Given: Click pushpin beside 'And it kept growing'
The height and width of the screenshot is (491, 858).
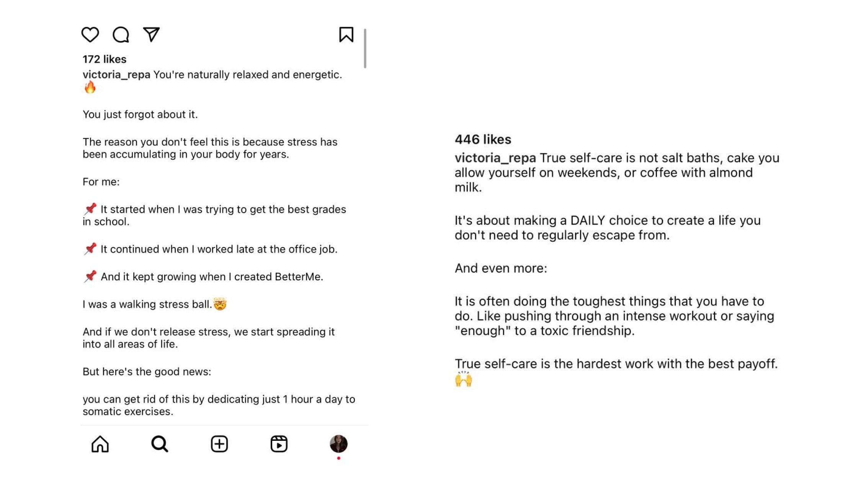Looking at the screenshot, I should pyautogui.click(x=90, y=277).
